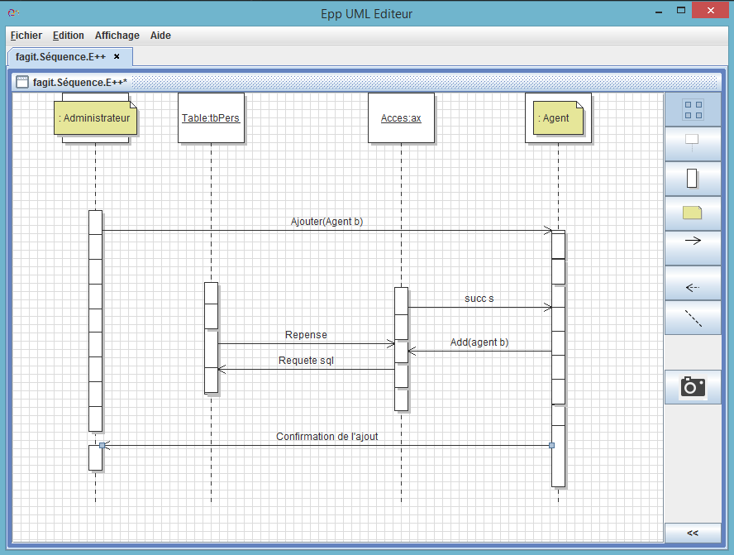Maximize the Epp UML Editeur window
The width and height of the screenshot is (734, 555).
tap(681, 10)
